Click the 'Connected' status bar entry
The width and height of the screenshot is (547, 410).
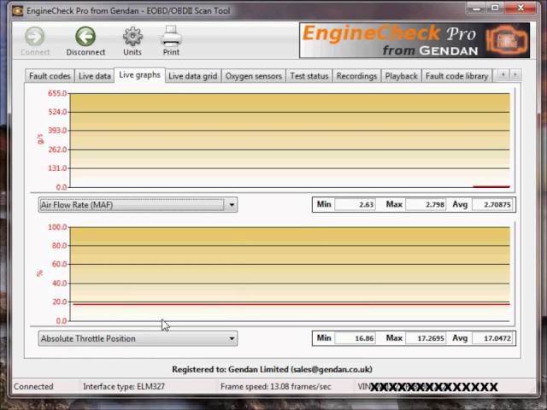click(33, 386)
